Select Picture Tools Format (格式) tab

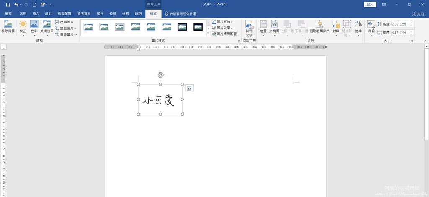click(153, 14)
